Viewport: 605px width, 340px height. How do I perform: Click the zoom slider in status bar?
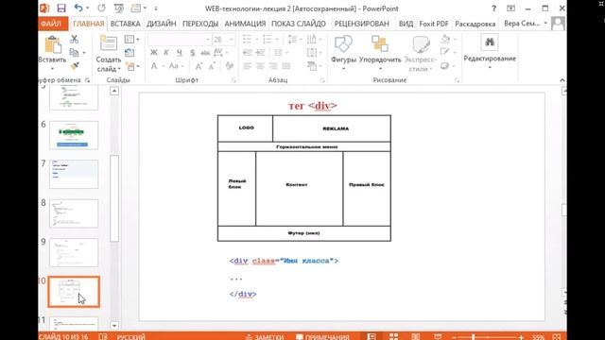tap(488, 337)
